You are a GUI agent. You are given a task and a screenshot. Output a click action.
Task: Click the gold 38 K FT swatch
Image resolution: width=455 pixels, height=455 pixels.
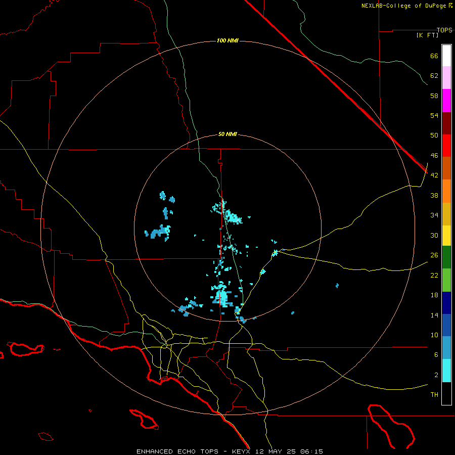(x=446, y=214)
